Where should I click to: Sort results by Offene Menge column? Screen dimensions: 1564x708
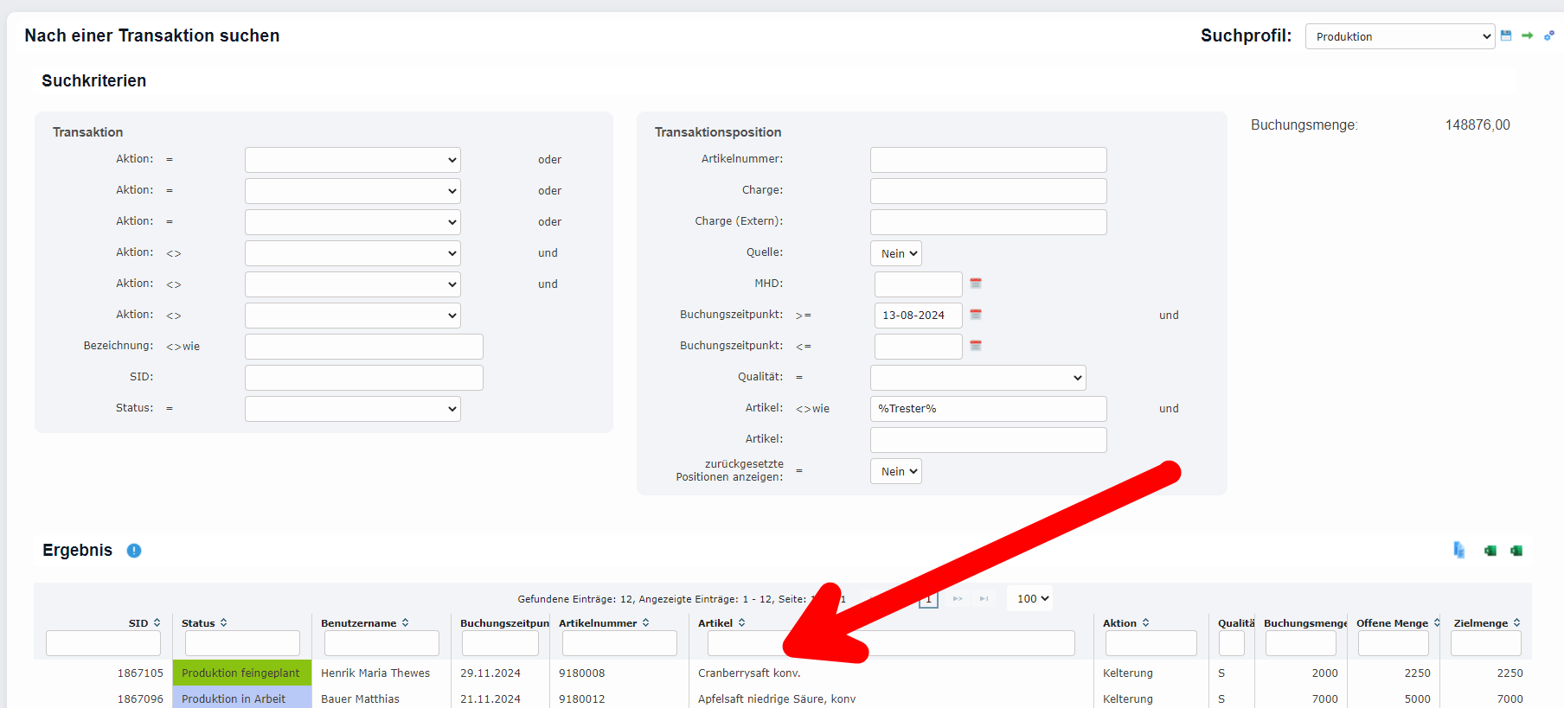[x=1437, y=622]
